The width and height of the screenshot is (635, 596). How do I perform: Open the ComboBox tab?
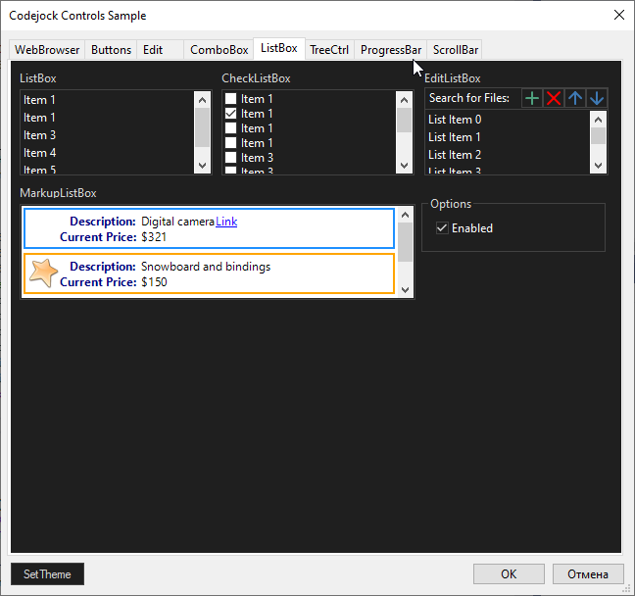[219, 50]
